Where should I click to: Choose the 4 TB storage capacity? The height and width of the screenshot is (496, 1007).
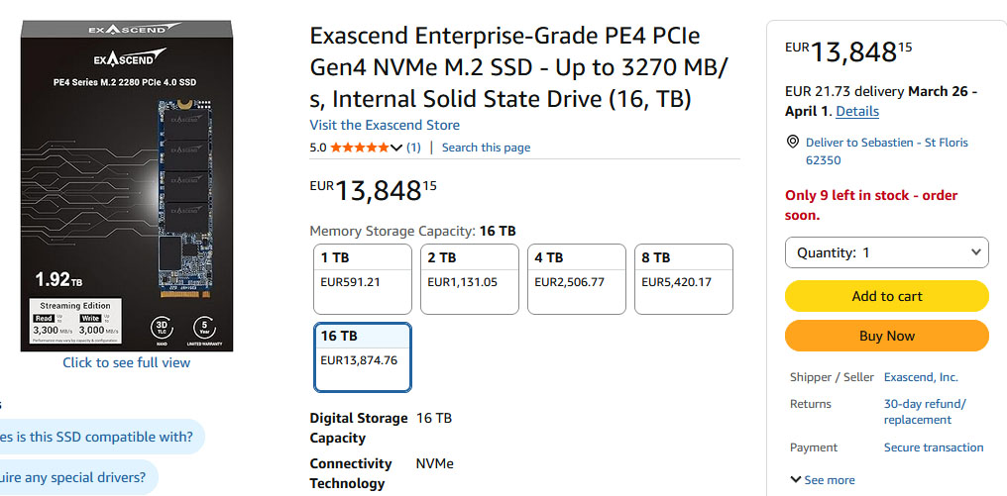(x=576, y=270)
